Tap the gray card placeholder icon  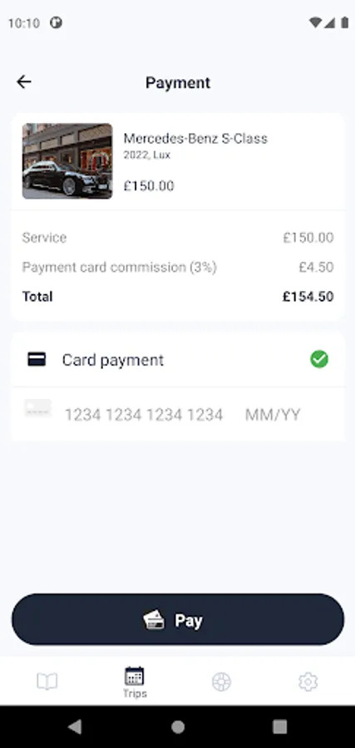pyautogui.click(x=37, y=409)
